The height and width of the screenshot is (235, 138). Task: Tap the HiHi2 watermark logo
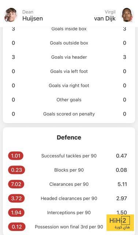[x=120, y=223]
